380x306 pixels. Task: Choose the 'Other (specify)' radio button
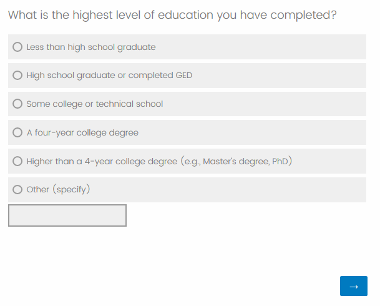click(x=17, y=189)
